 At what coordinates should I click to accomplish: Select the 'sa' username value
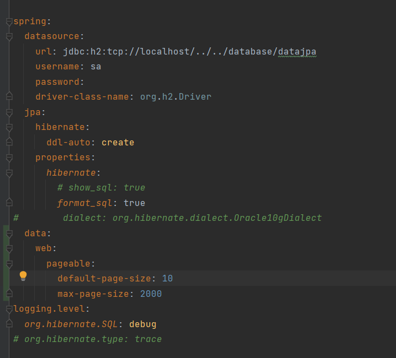click(96, 67)
